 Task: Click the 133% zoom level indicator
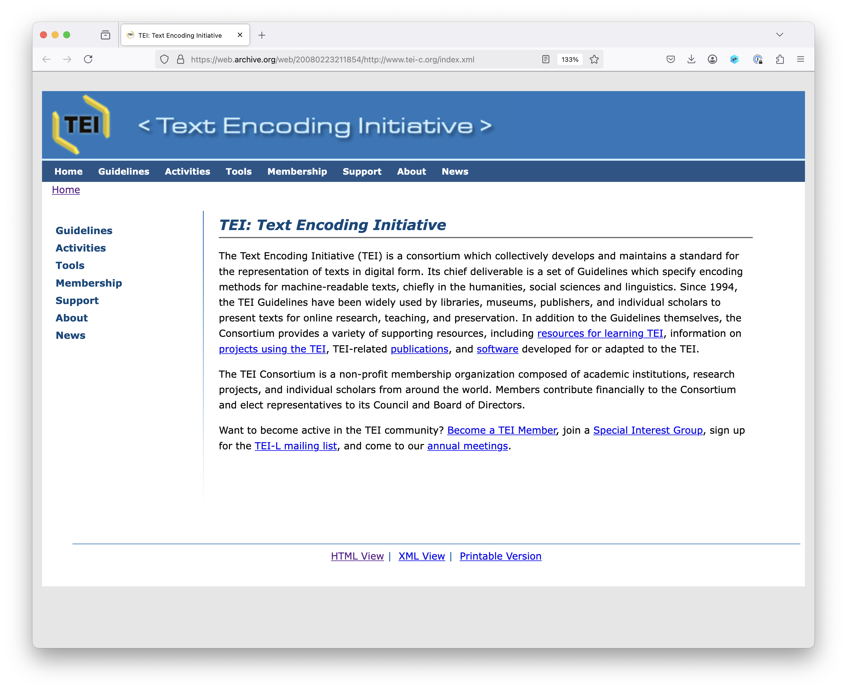[569, 59]
